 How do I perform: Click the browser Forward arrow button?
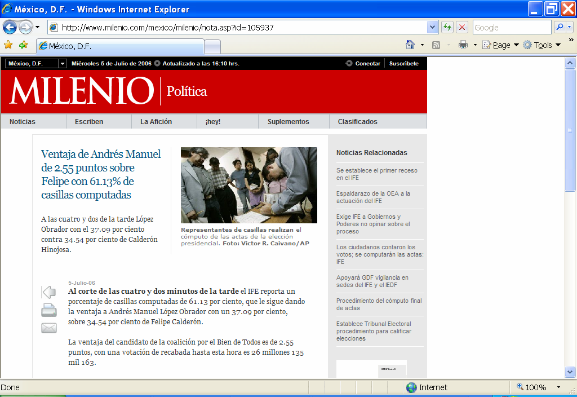(x=25, y=27)
